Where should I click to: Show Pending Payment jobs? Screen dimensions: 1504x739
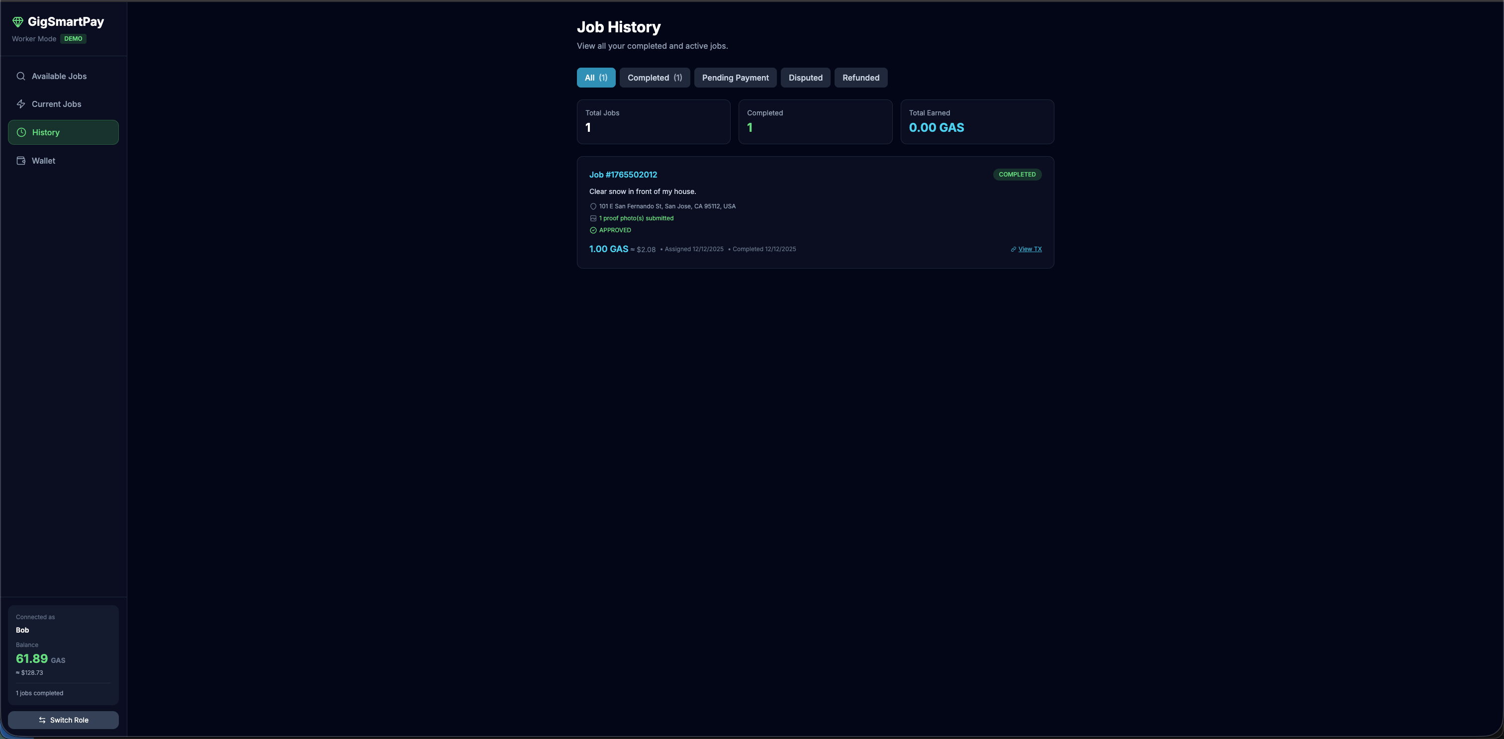pyautogui.click(x=735, y=78)
